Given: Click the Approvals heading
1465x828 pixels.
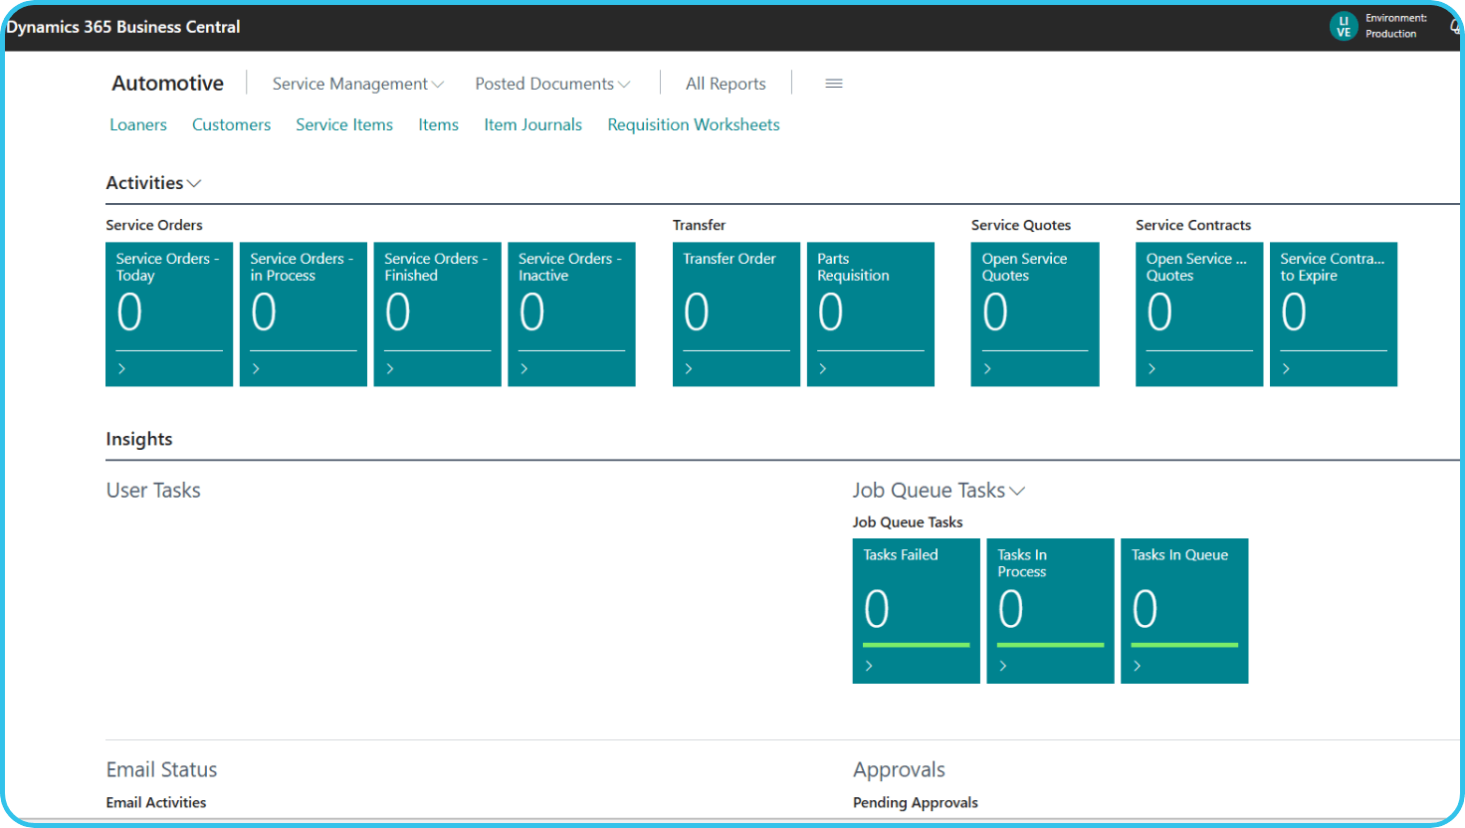Looking at the screenshot, I should tap(899, 769).
